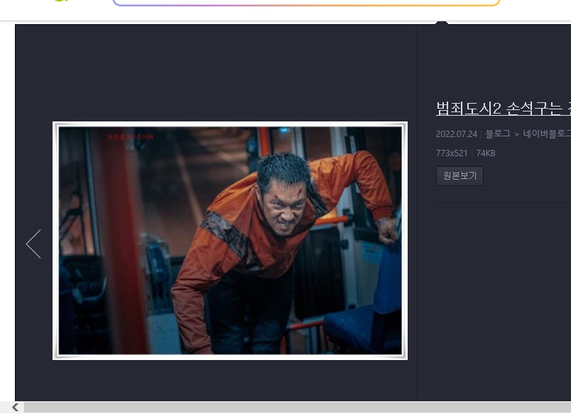The image size is (571, 414).
Task: Select the 74KB file size text
Action: click(486, 153)
